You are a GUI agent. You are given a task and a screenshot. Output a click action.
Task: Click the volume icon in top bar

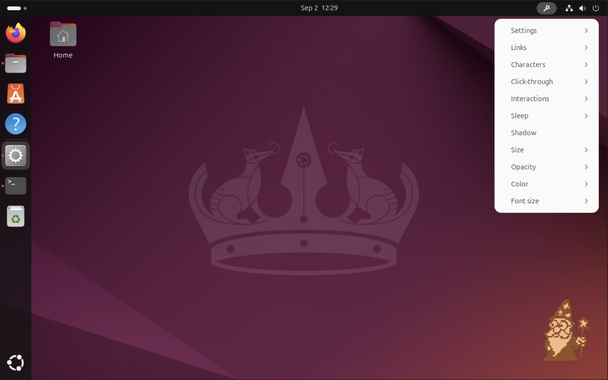coord(582,8)
